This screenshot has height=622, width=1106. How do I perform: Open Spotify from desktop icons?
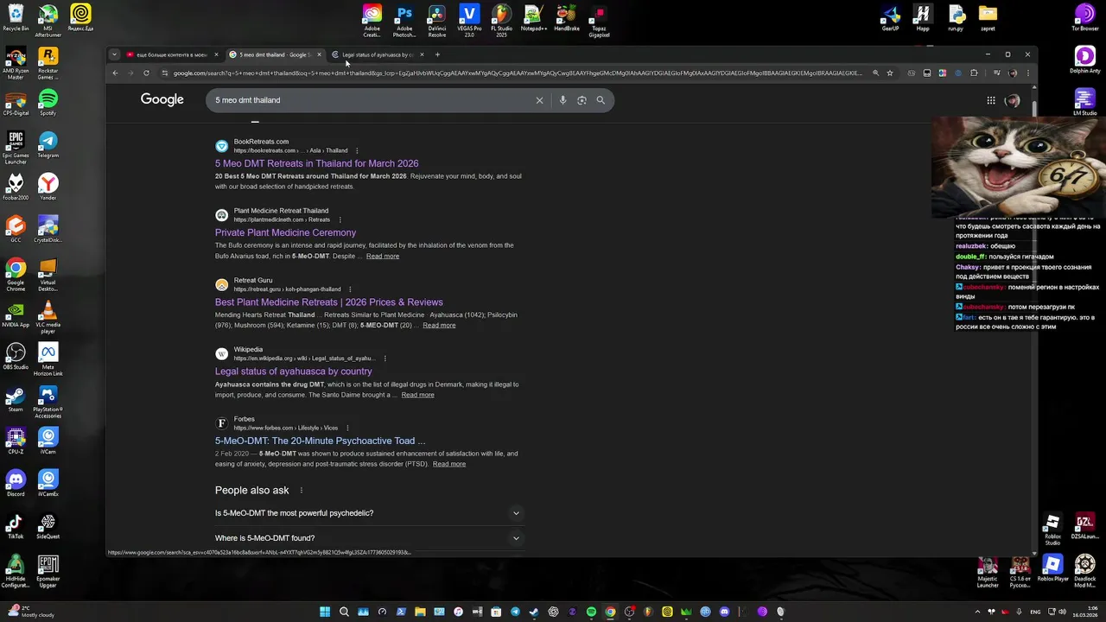point(48,102)
